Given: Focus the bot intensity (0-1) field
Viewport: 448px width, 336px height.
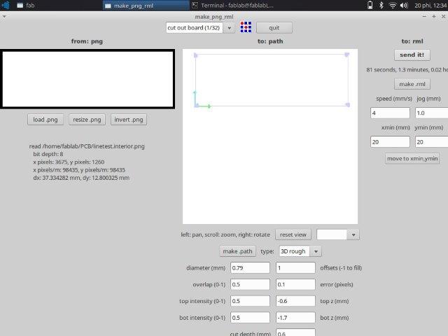Looking at the screenshot, I should coord(250,317).
